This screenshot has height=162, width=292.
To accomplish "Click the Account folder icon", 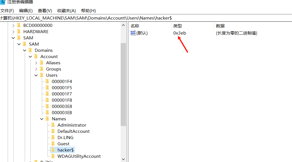I will (x=36, y=56).
